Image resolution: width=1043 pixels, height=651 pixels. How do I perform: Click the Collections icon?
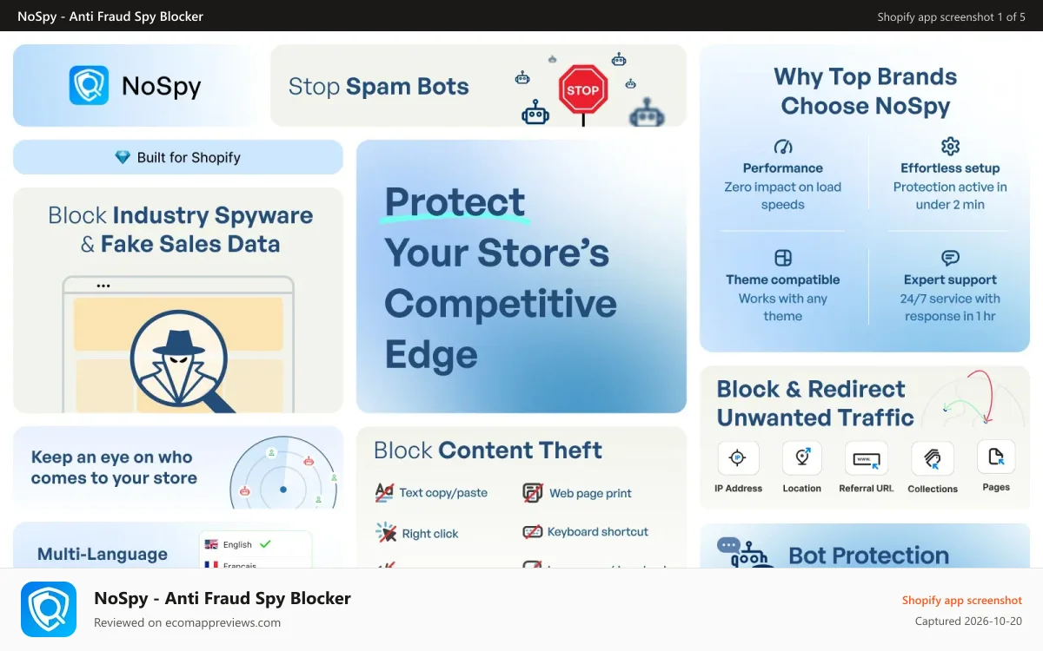[x=932, y=457]
